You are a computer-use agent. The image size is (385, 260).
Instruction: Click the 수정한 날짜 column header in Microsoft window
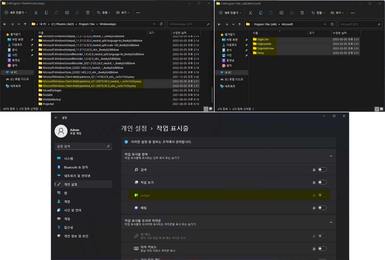point(346,33)
